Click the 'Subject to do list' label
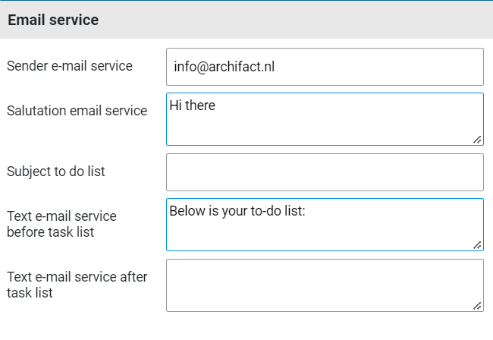 click(56, 172)
